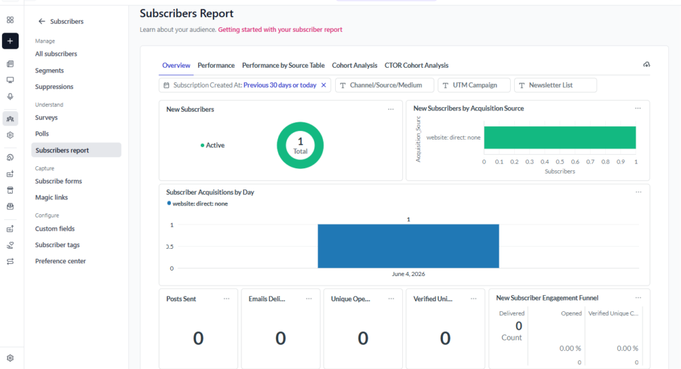
Task: Open the UTM Campaign filter
Action: (474, 85)
